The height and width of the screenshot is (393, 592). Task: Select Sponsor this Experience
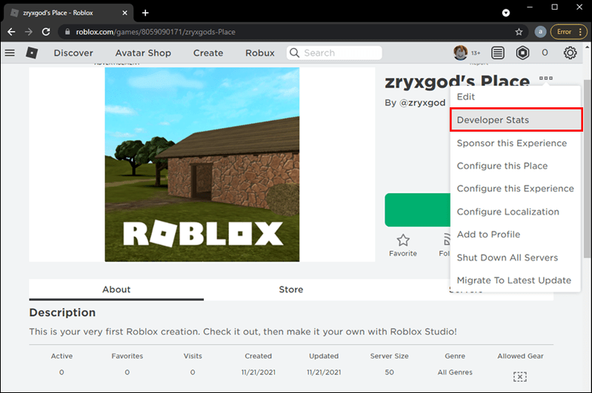tap(516, 144)
